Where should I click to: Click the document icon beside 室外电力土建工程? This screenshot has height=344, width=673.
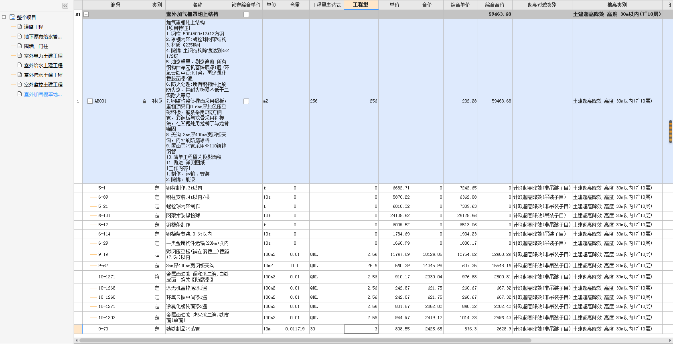click(19, 55)
